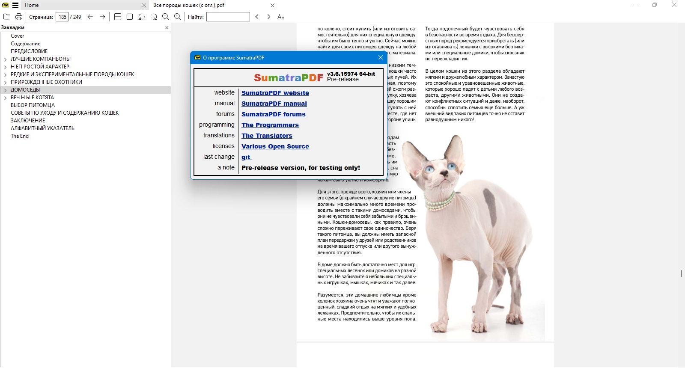Go to the previous page arrow
685x368 pixels.
pyautogui.click(x=90, y=17)
